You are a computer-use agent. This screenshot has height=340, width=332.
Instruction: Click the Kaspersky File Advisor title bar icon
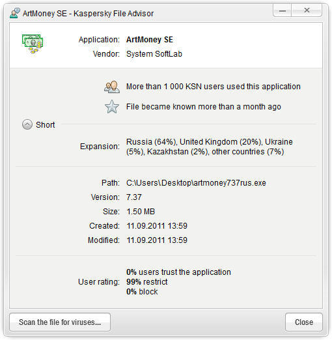coord(15,13)
